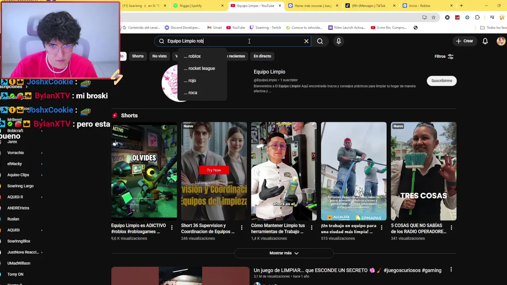This screenshot has width=507, height=285.
Task: Open Contenido del canal bookmark
Action: [141, 28]
